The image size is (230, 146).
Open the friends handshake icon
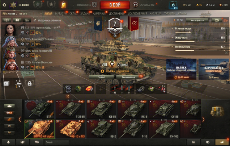(22, 142)
